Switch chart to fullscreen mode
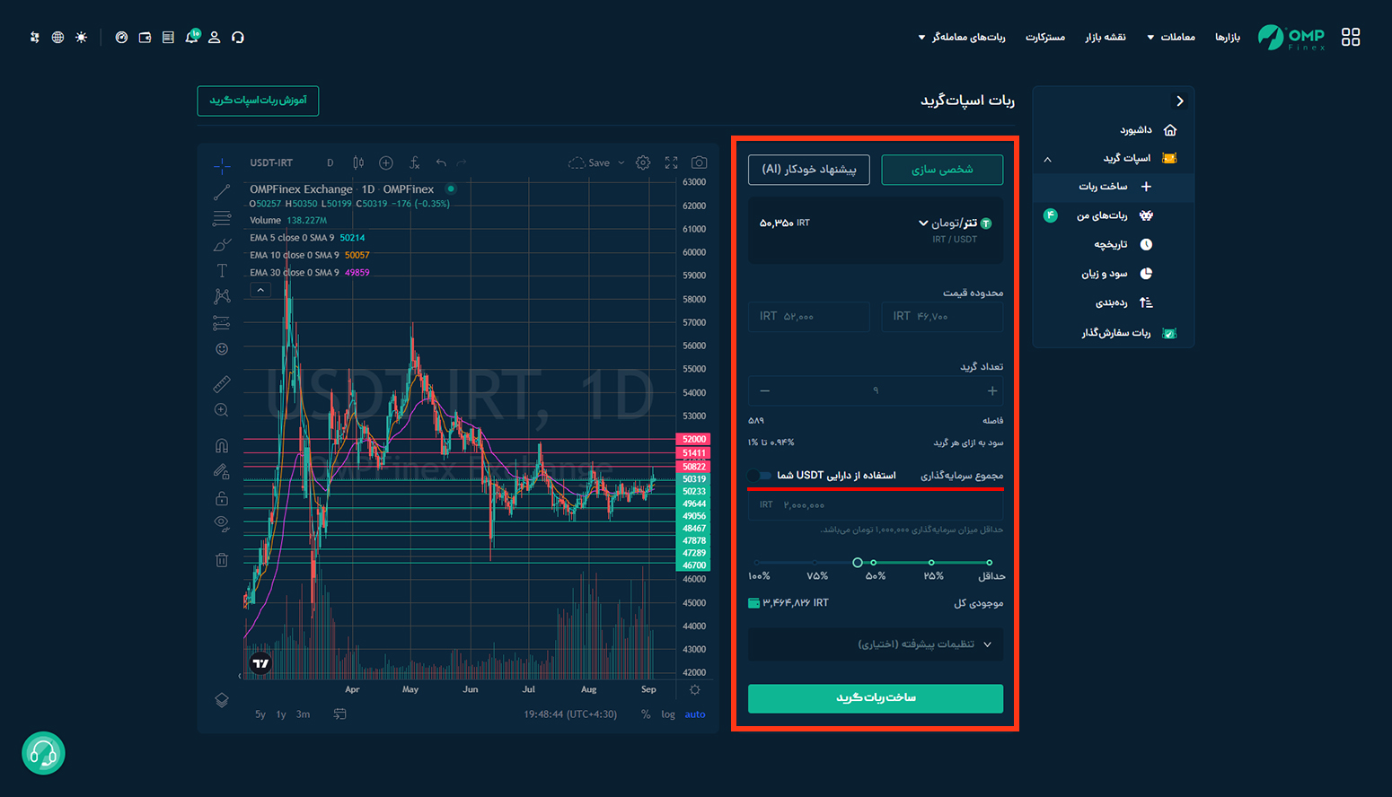The height and width of the screenshot is (797, 1392). coord(671,162)
